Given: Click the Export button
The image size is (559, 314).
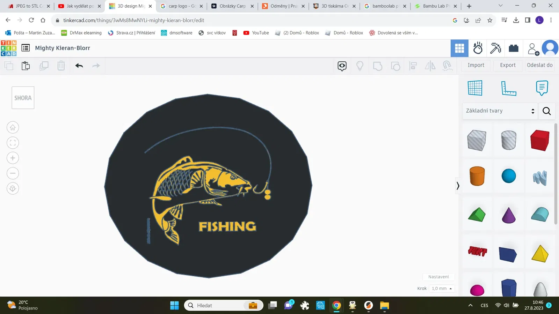Looking at the screenshot, I should tap(508, 65).
